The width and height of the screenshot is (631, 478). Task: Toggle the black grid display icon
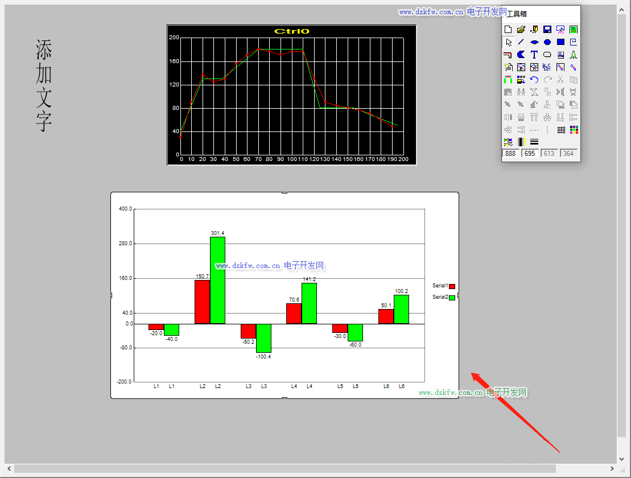point(560,130)
